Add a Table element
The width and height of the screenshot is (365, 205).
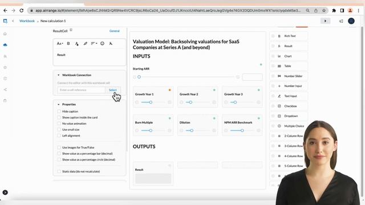tap(289, 66)
